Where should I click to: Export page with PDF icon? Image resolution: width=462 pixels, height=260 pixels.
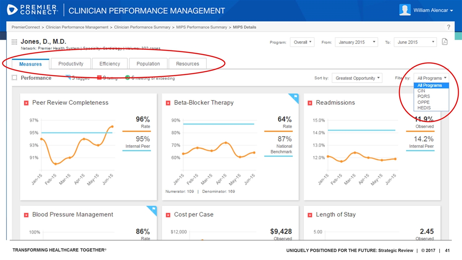[x=445, y=42]
